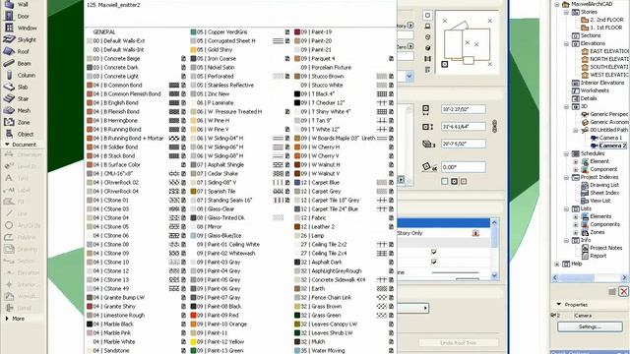This screenshot has height=354, width=630.
Task: Pick the 12 | Carpet Blue material
Action: coord(344,183)
